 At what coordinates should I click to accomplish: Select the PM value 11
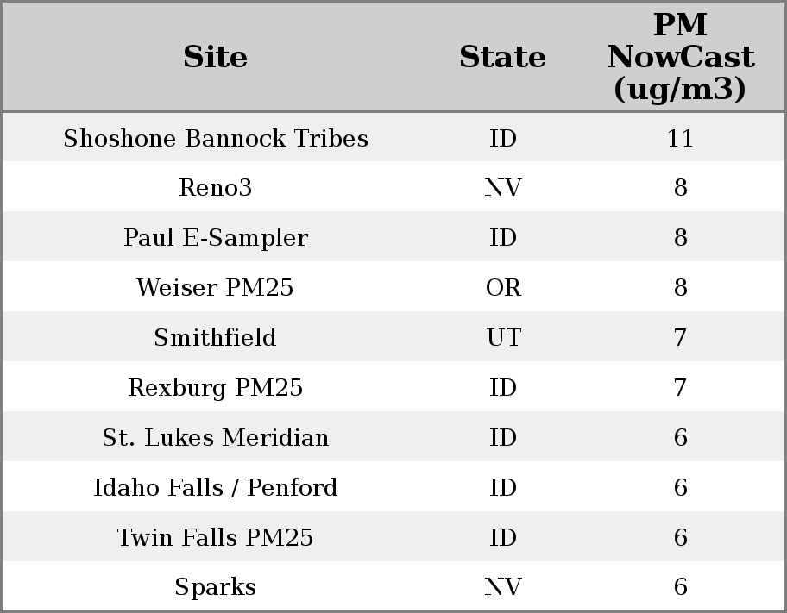point(680,139)
